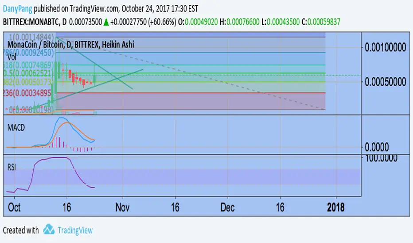
Task: Click the RSI indicator label
Action: [x=12, y=167]
